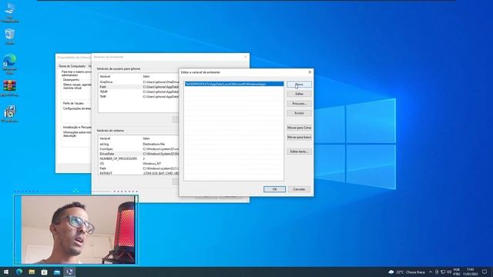The image size is (493, 277).
Task: Open the Nome do Computador tab in System Properties
Action: [72, 66]
